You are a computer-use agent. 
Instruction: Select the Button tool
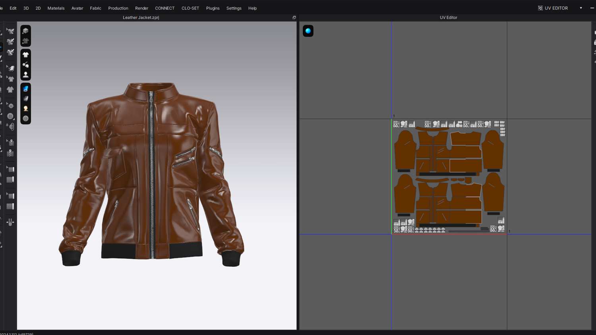pos(10,116)
